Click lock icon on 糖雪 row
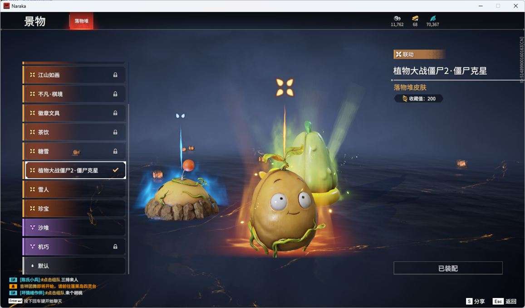 pyautogui.click(x=115, y=151)
